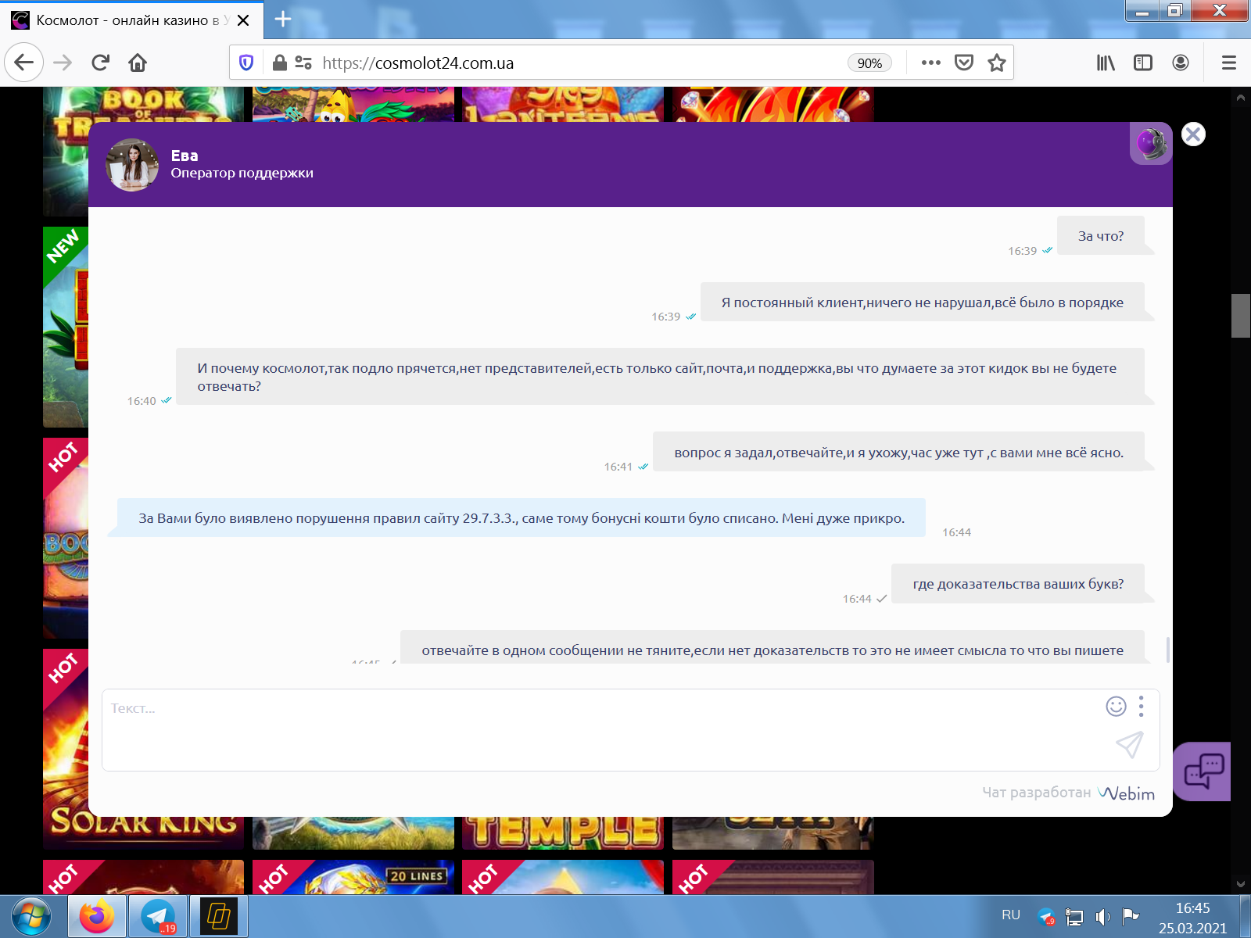Viewport: 1251px width, 938px height.
Task: Click operator's reply about rule 29.7.3.3.
Action: (x=522, y=518)
